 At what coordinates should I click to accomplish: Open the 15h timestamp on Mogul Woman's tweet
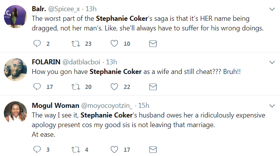pos(143,105)
